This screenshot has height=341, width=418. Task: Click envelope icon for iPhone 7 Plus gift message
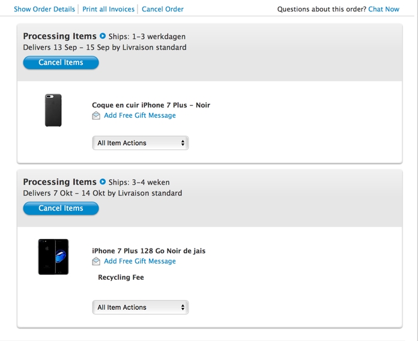pos(96,261)
